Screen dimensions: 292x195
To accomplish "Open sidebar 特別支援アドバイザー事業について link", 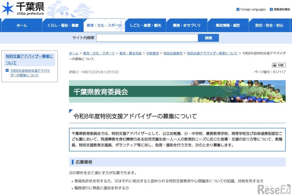I will coord(29,60).
